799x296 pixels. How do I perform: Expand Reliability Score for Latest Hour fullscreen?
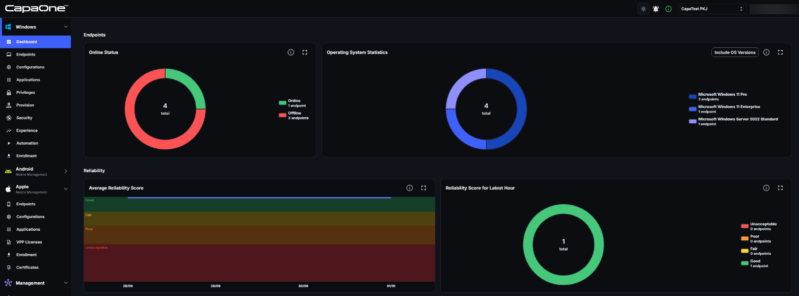coord(780,188)
